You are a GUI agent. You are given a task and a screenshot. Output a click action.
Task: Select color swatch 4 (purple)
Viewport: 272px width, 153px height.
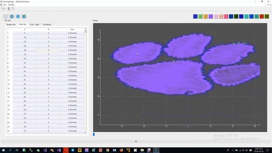[x=211, y=17]
